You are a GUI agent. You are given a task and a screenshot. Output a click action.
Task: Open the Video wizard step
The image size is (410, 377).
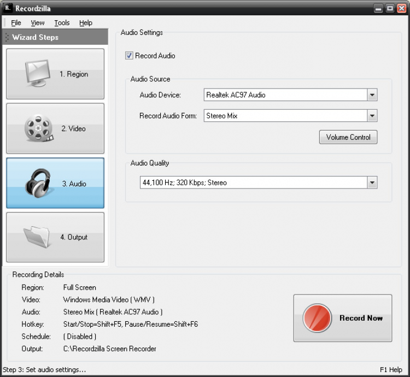(55, 128)
